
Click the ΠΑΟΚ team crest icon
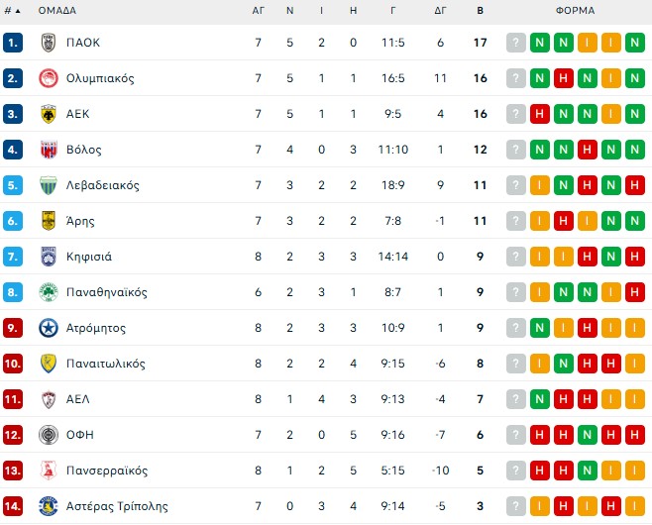pyautogui.click(x=48, y=43)
